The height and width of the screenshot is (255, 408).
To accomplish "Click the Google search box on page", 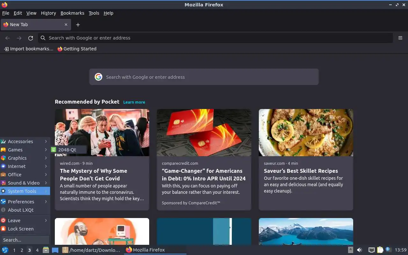I will [204, 77].
